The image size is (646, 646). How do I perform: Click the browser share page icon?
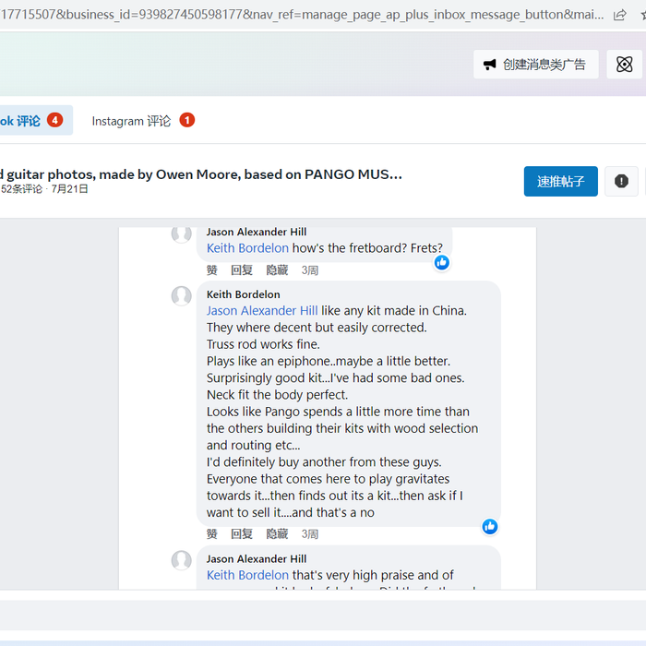[619, 15]
